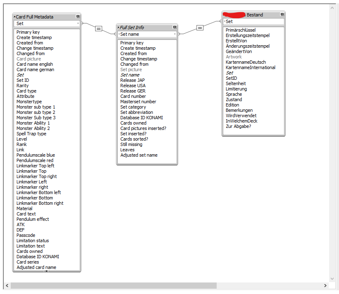Select the Still missing field
Screen dimensions: 339x294
131,144
